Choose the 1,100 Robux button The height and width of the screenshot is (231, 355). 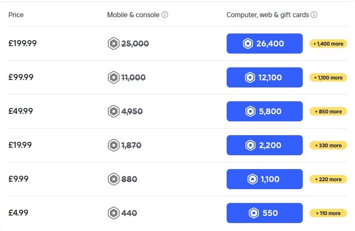(264, 179)
